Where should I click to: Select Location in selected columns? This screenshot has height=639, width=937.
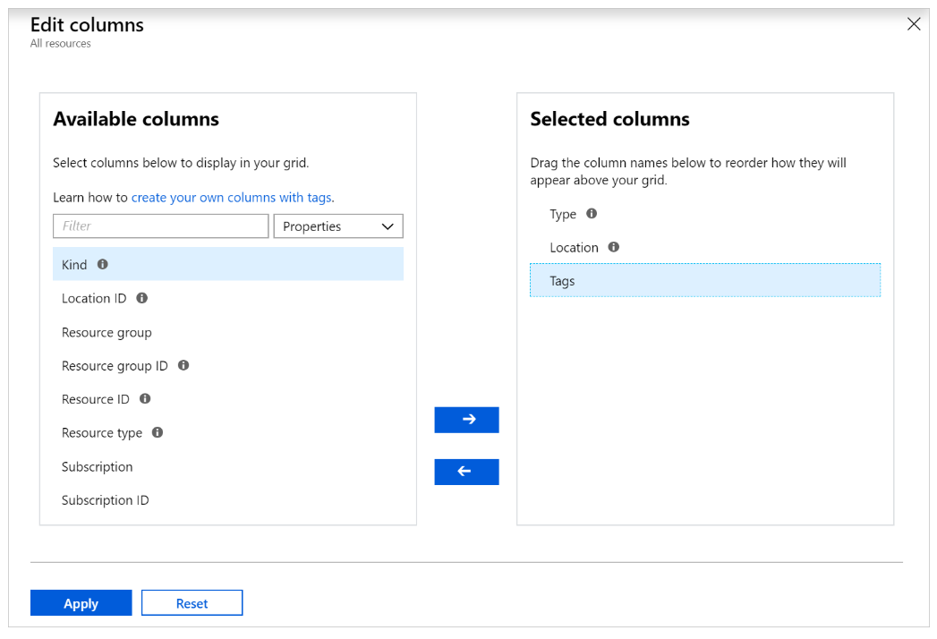pos(705,247)
